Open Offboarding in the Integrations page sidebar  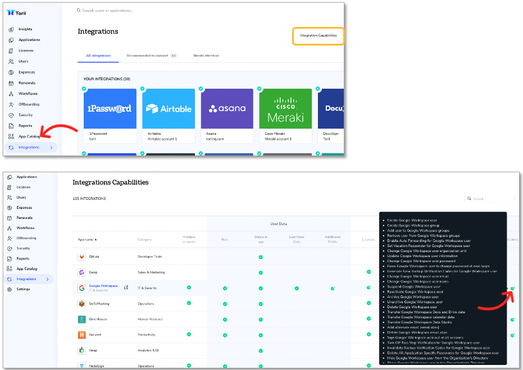pyautogui.click(x=29, y=104)
